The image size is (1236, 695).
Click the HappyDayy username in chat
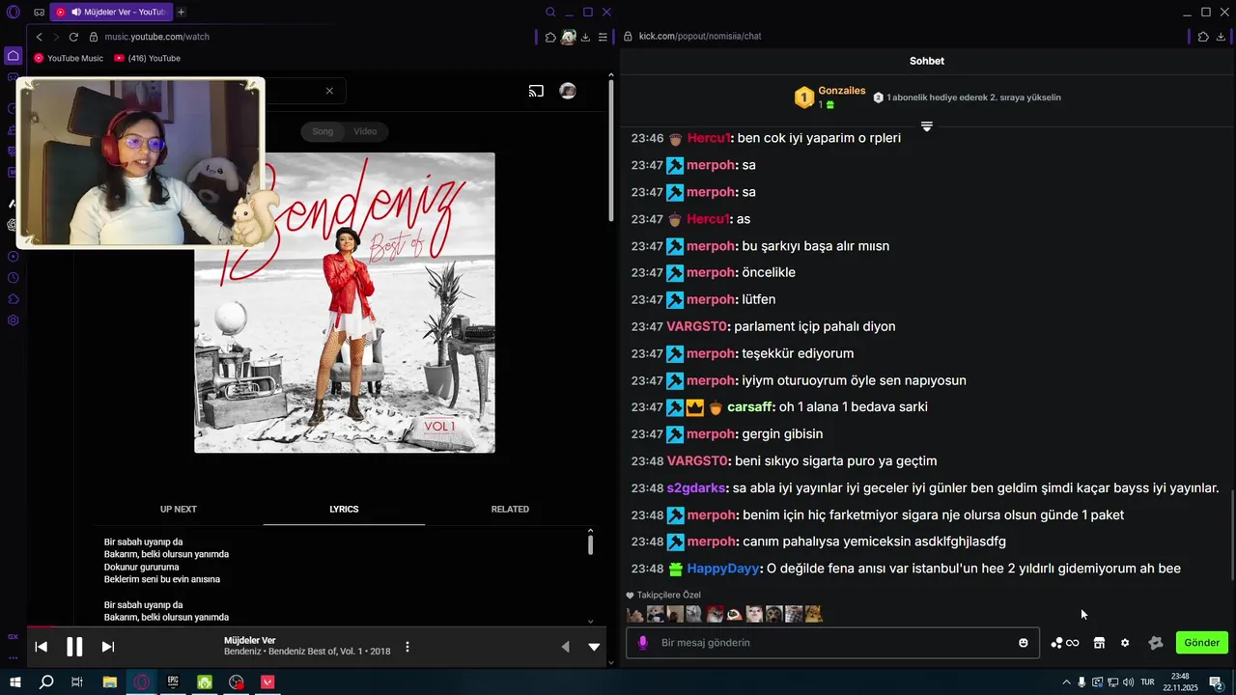(724, 569)
